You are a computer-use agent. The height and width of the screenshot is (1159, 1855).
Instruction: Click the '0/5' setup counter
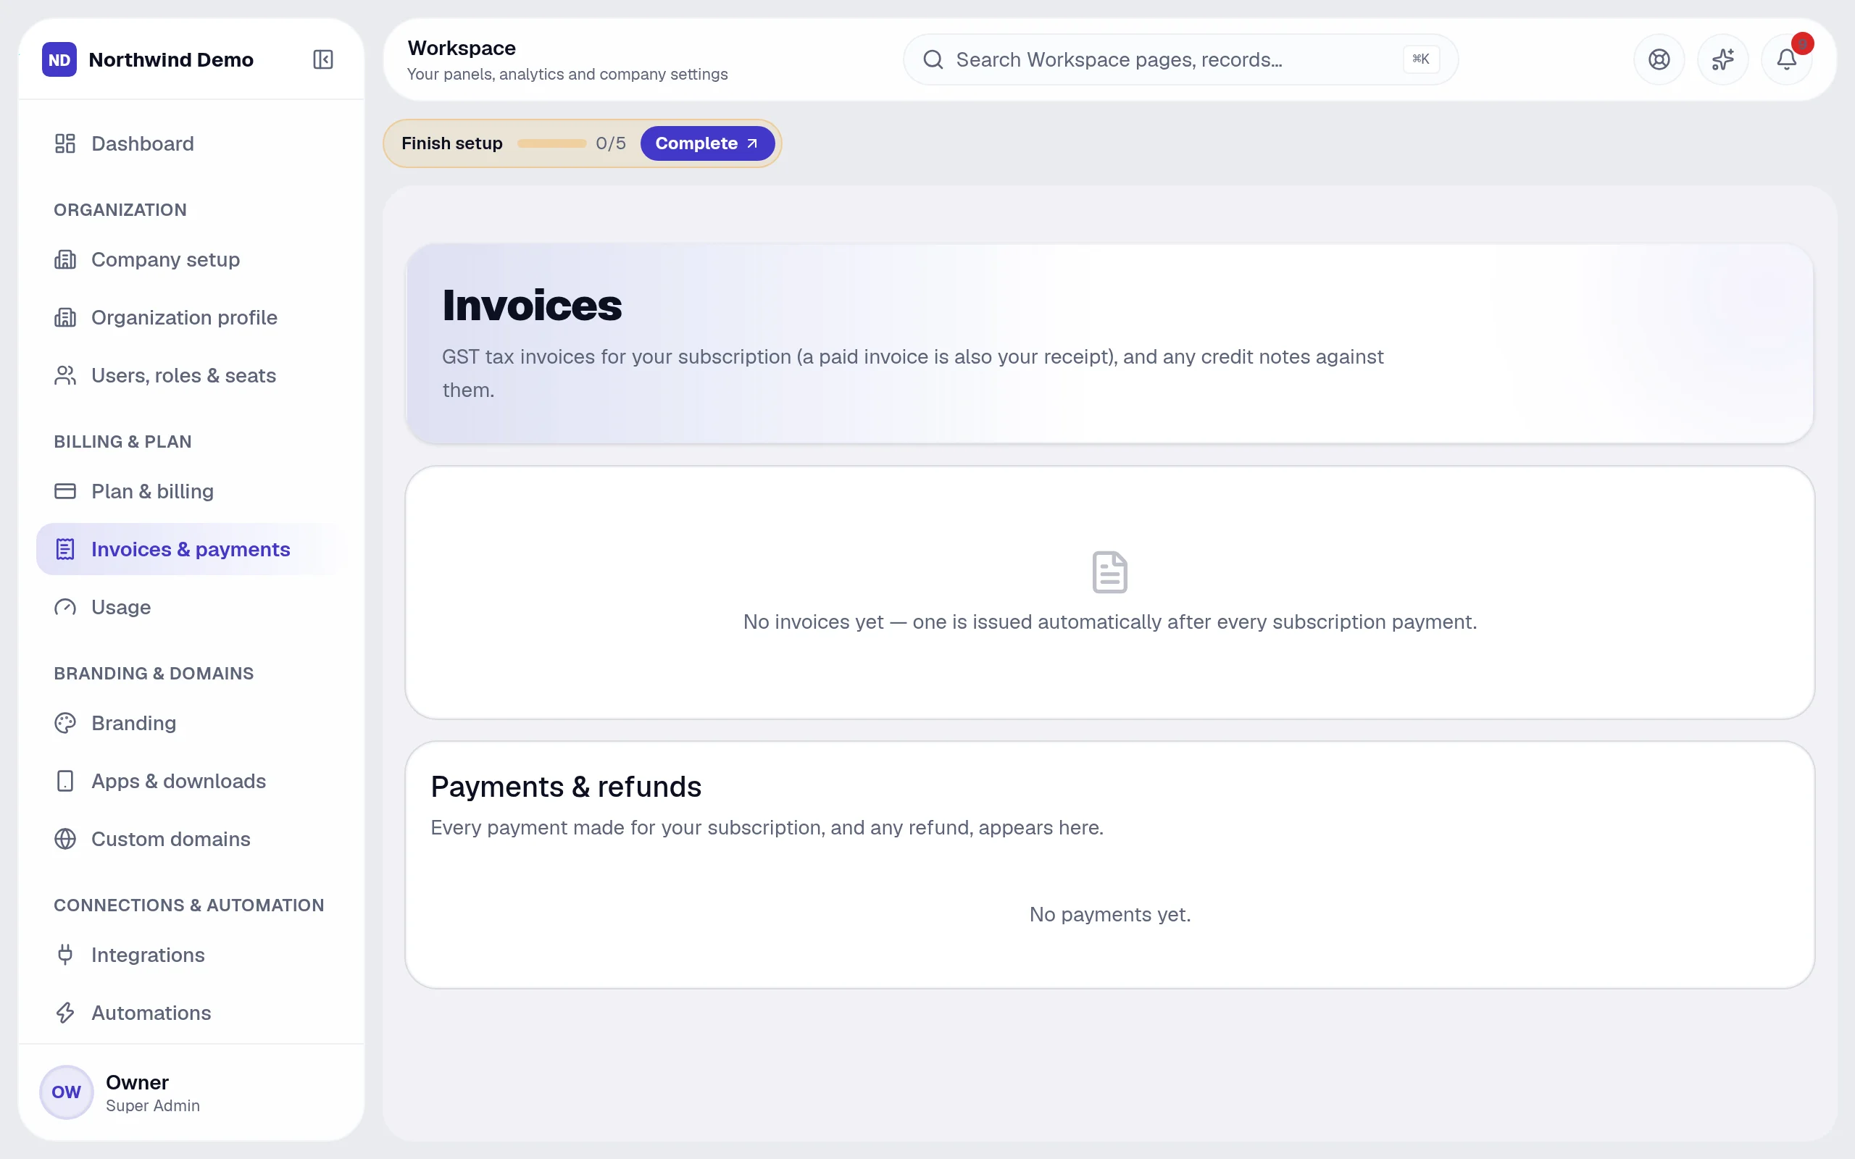tap(610, 143)
